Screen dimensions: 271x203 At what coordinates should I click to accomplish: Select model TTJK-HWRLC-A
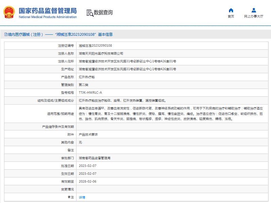click(x=90, y=93)
